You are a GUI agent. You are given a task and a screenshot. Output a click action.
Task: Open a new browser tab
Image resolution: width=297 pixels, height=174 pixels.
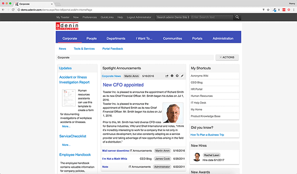click(58, 4)
